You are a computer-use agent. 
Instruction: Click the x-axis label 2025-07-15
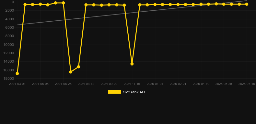click(x=247, y=84)
